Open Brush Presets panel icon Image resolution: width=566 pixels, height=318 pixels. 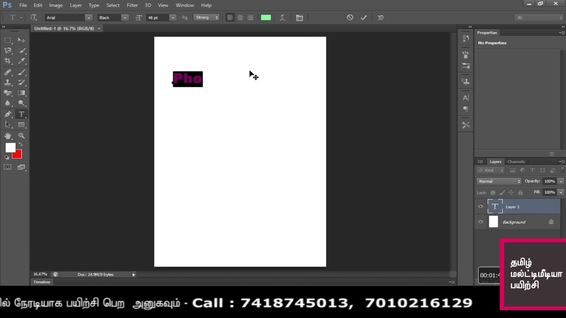pos(466,66)
